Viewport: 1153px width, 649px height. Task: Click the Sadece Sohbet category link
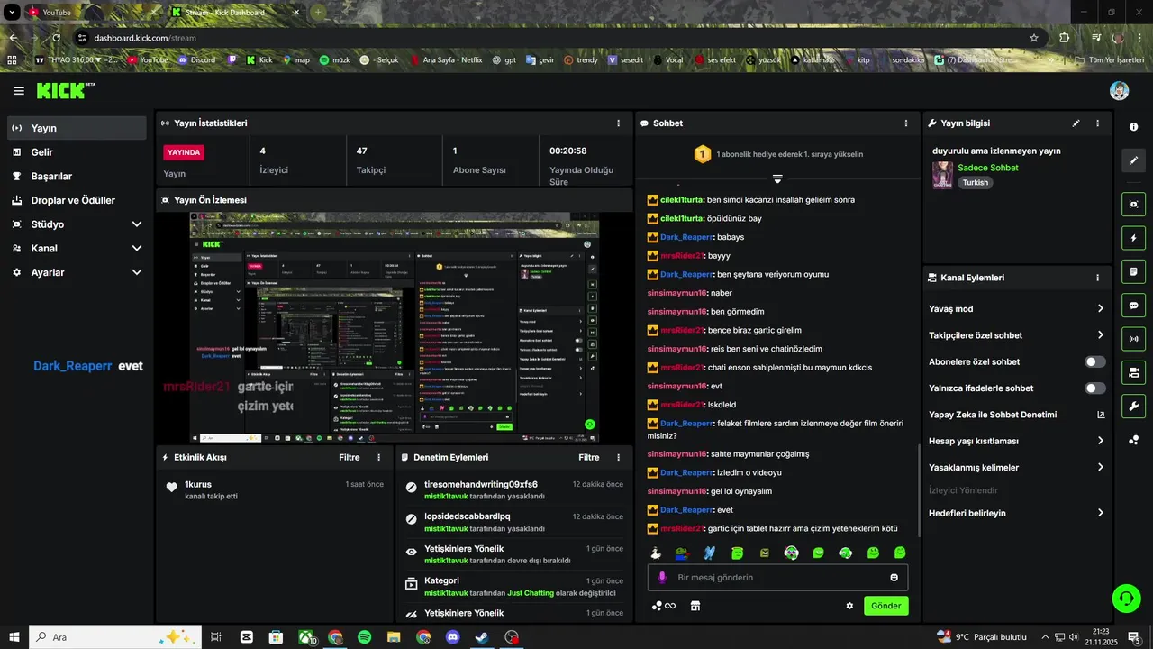pos(988,168)
